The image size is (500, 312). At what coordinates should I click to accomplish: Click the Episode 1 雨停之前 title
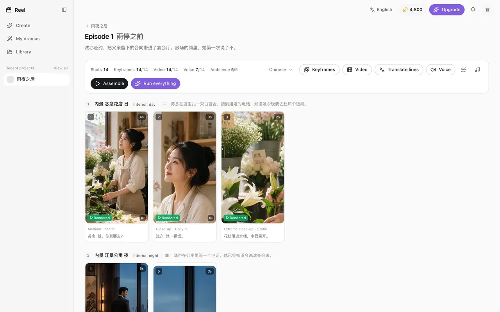point(114,37)
